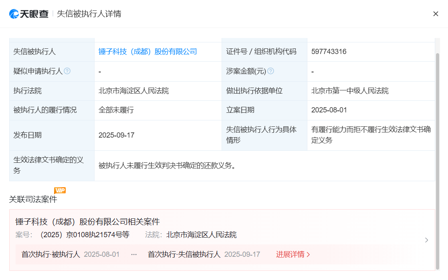Open the help icon next to 疑似申请执行人
Screen dimensions: 448x280
point(67,71)
